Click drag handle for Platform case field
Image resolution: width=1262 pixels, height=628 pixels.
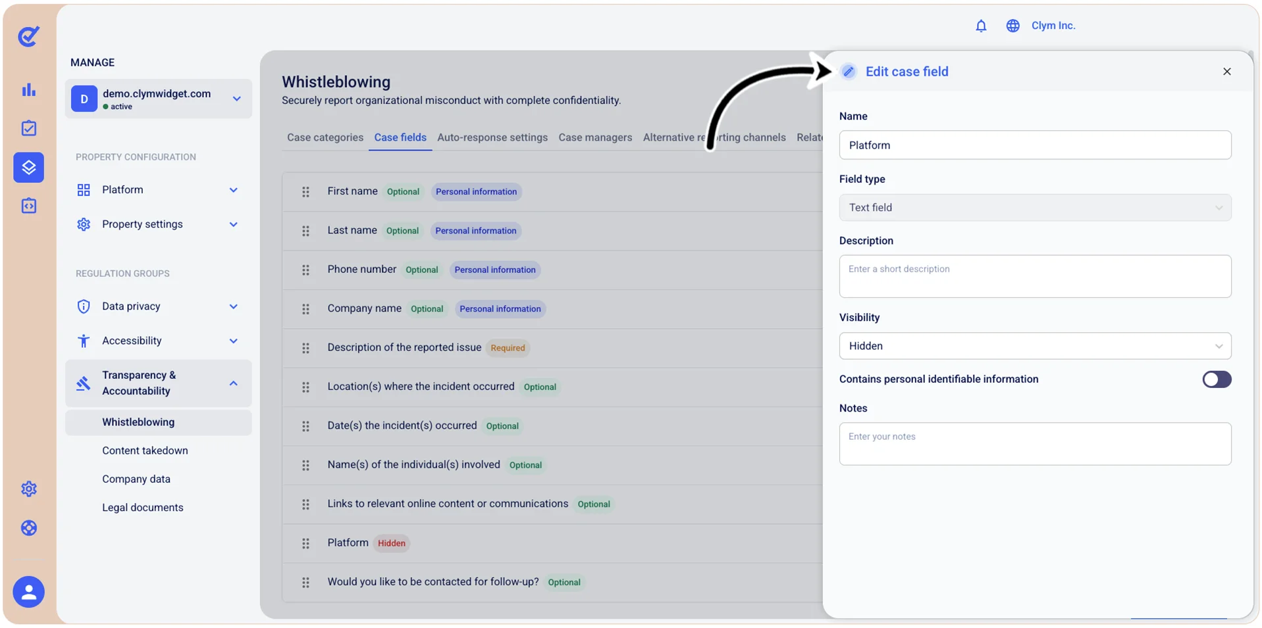[x=305, y=543]
